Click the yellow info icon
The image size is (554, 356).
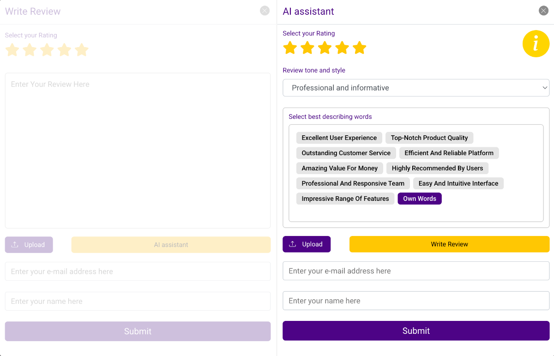(536, 43)
